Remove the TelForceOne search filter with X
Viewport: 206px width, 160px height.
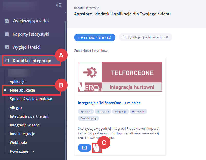167,37
